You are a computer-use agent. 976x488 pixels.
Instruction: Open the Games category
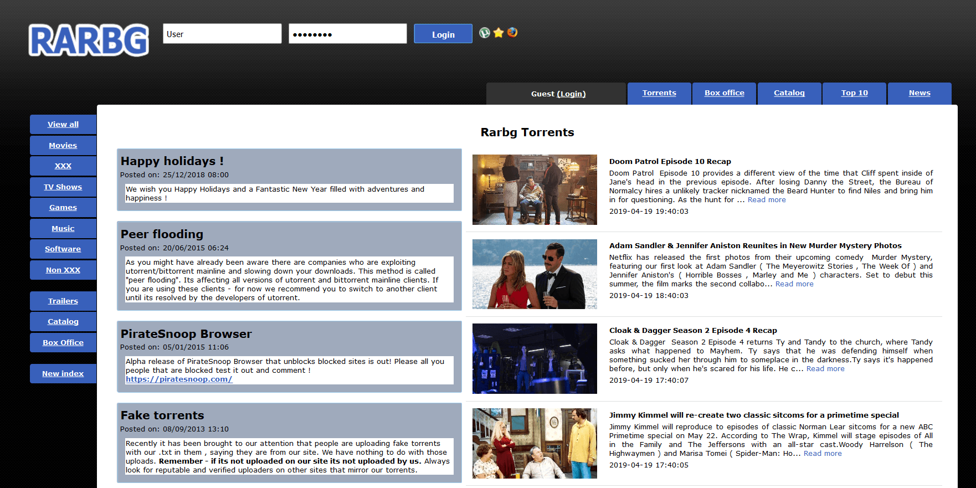coord(63,208)
